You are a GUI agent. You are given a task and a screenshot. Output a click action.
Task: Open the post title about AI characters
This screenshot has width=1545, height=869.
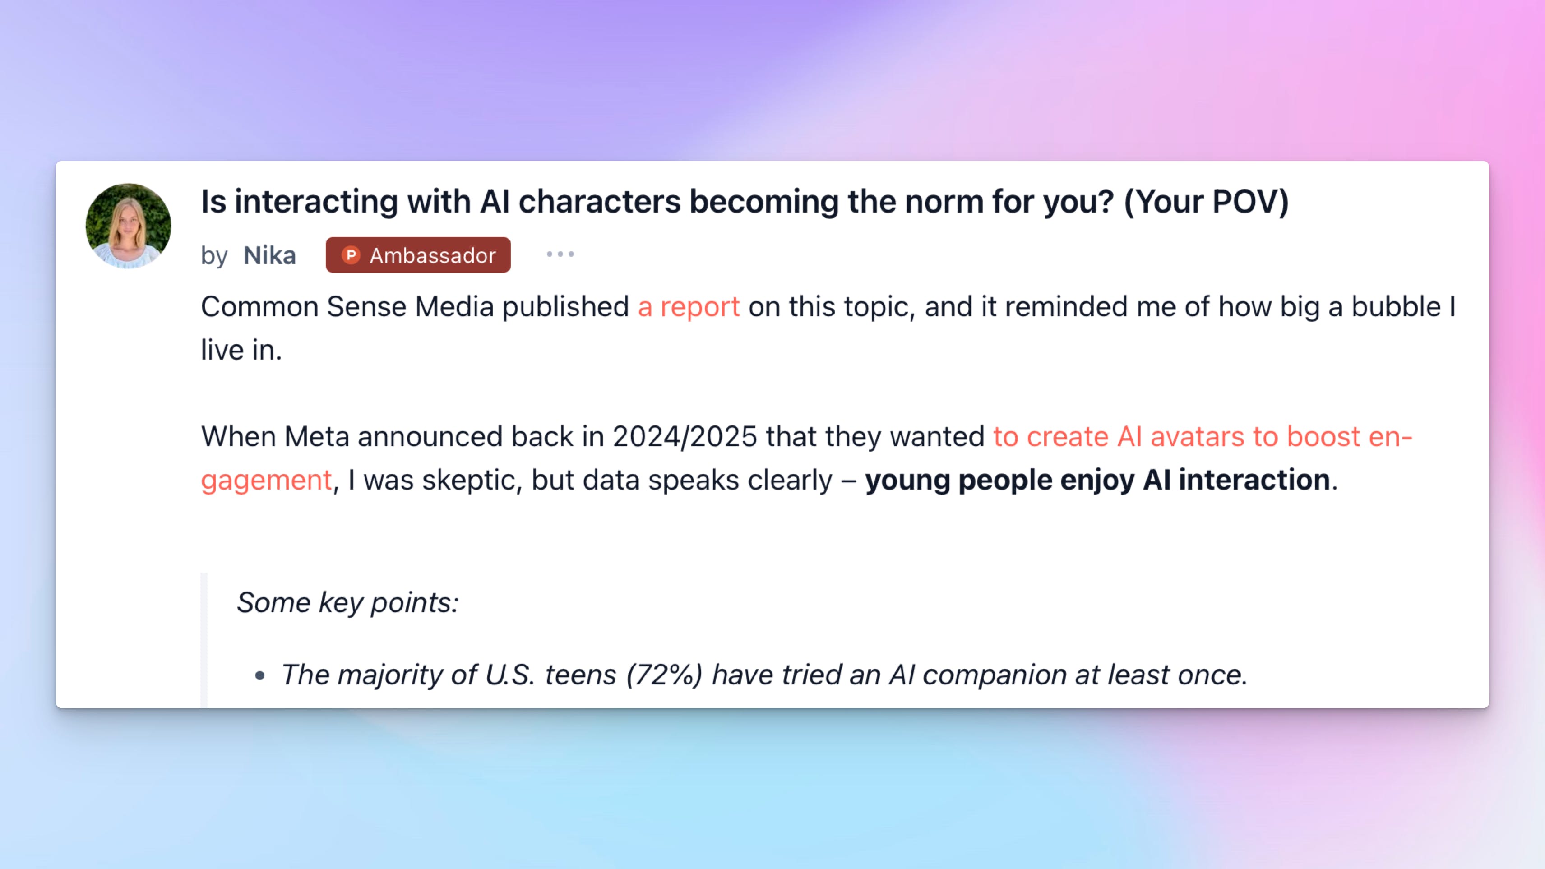[745, 202]
